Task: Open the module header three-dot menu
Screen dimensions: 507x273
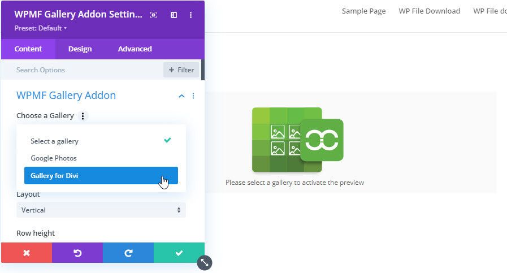Action: tap(191, 15)
